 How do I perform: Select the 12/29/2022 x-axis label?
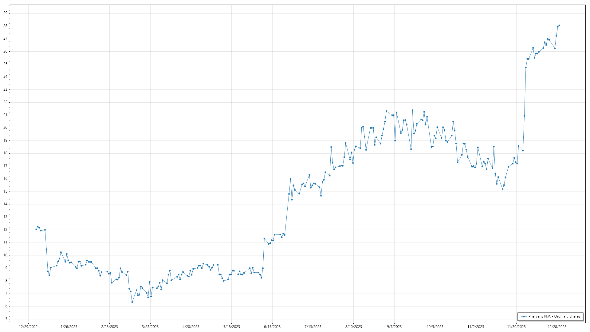click(28, 327)
